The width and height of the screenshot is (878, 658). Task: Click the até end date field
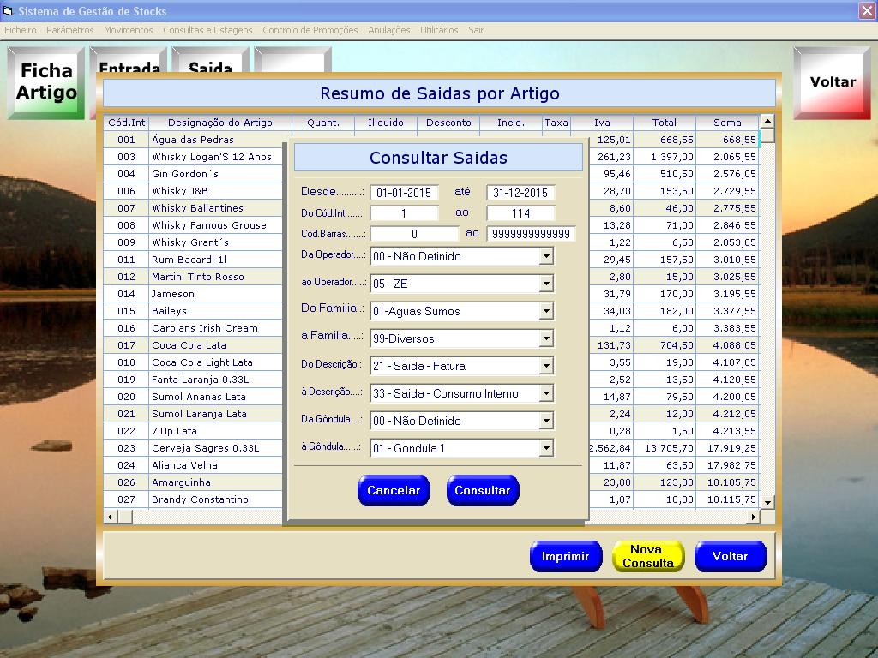click(x=520, y=193)
